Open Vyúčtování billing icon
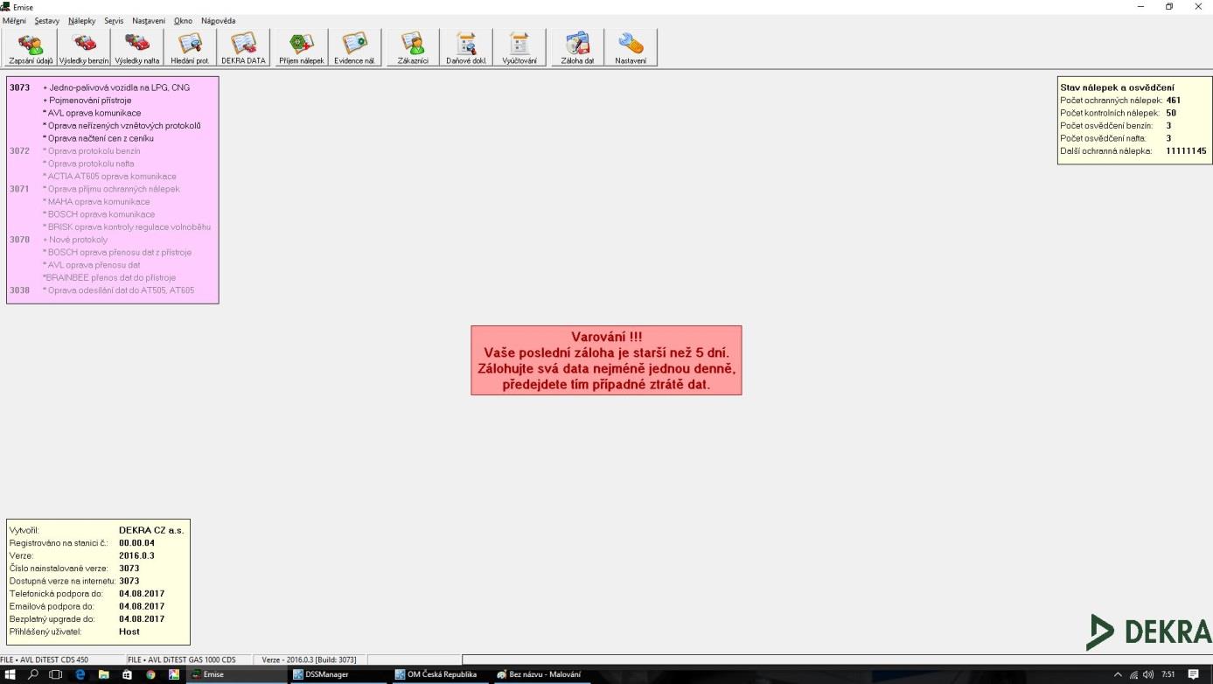Viewport: 1213px width, 684px height. click(519, 48)
